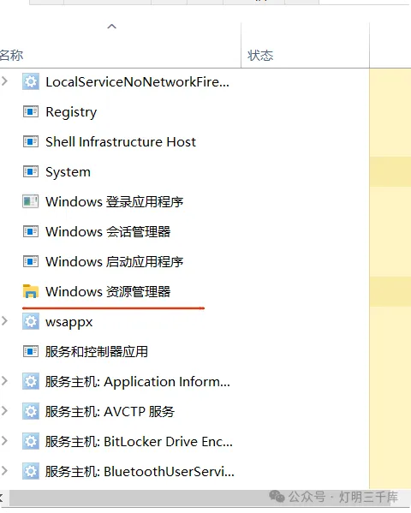Select the Windows 资源管理器 process row
Image resolution: width=411 pixels, height=513 pixels.
coord(185,291)
